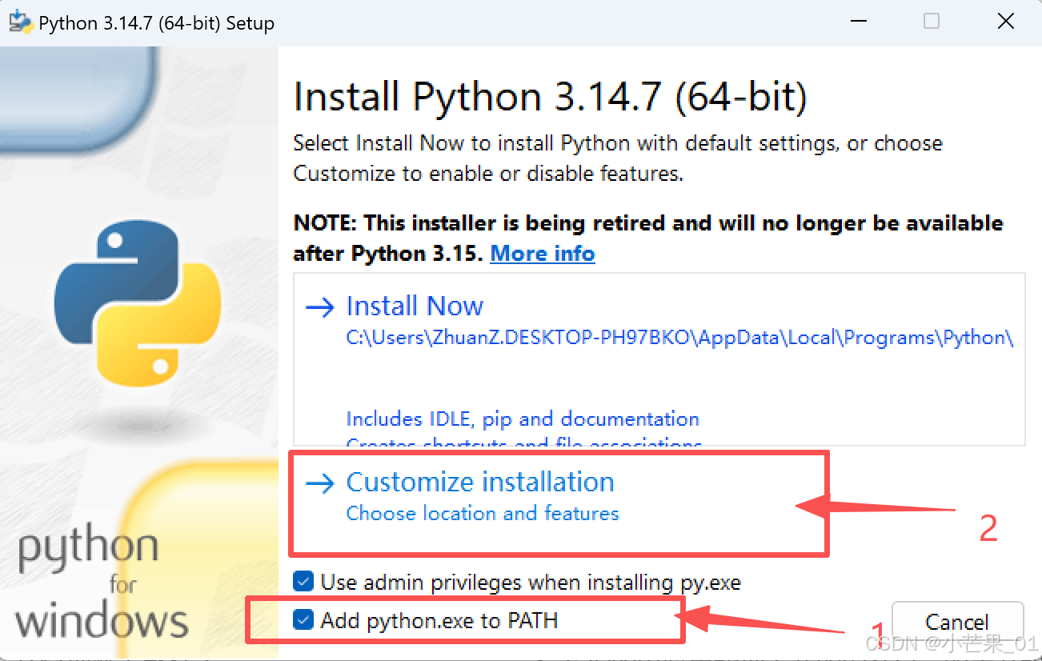Click the installer retirement NOTE text

point(648,238)
